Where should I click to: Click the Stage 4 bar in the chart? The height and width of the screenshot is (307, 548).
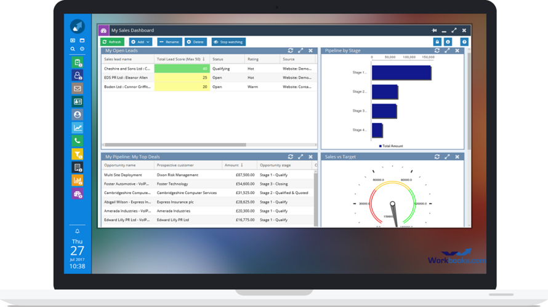point(377,130)
